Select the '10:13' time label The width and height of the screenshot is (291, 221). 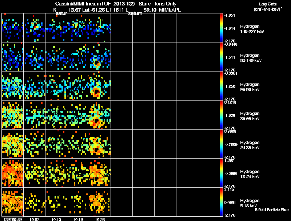[x=56, y=220]
